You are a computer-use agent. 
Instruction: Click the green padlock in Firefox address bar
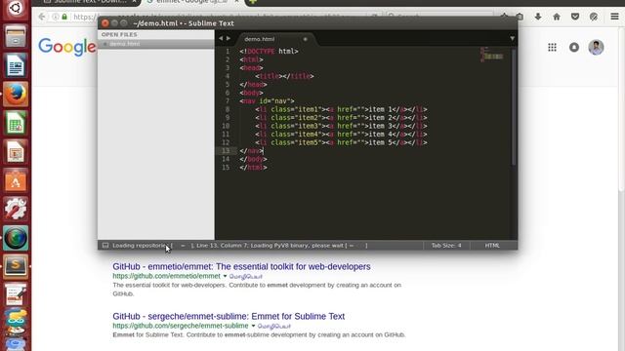pos(64,17)
